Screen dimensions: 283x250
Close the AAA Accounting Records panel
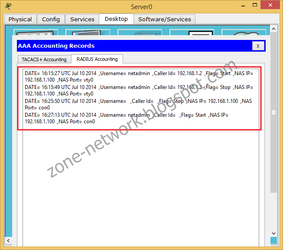[x=258, y=46]
